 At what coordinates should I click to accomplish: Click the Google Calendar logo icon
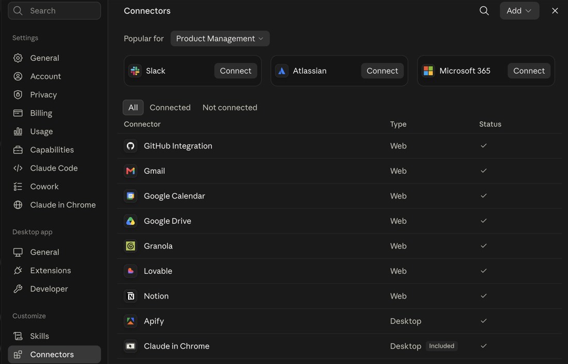(131, 196)
